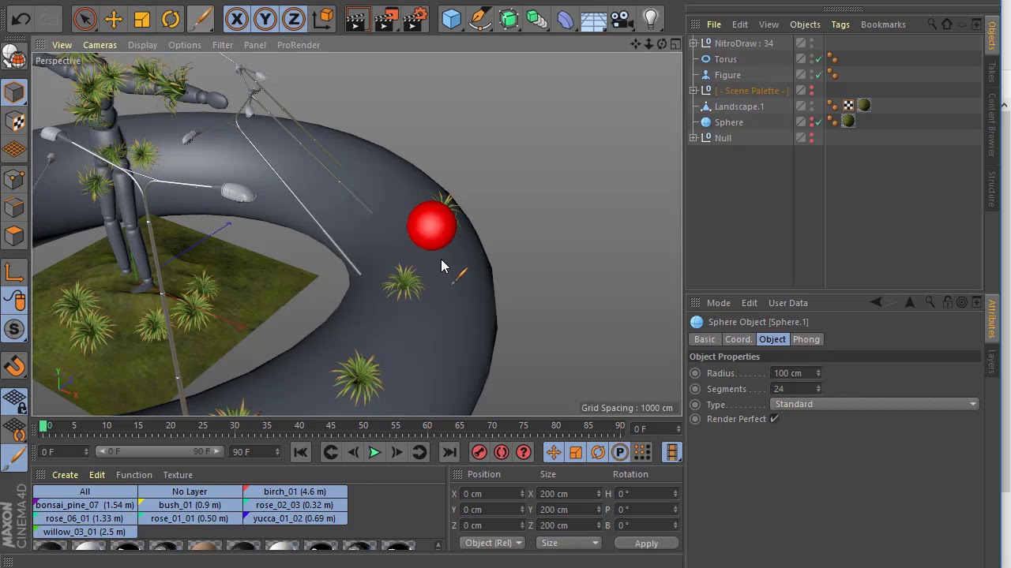The width and height of the screenshot is (1011, 568).
Task: Enable the X axis lock toggle
Action: tap(237, 19)
